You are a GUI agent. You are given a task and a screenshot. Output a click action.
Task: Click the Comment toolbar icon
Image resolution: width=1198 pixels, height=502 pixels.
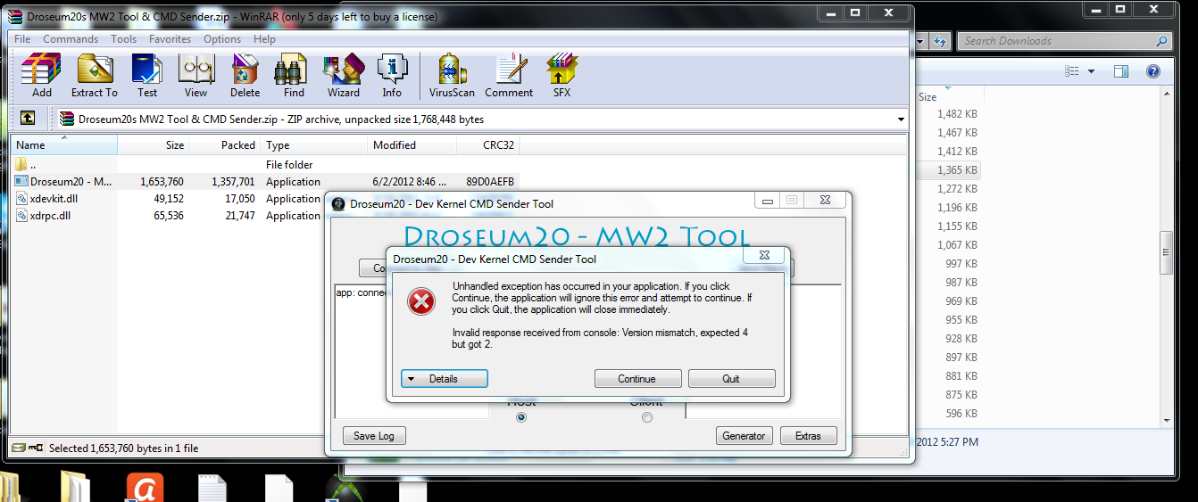pos(509,75)
